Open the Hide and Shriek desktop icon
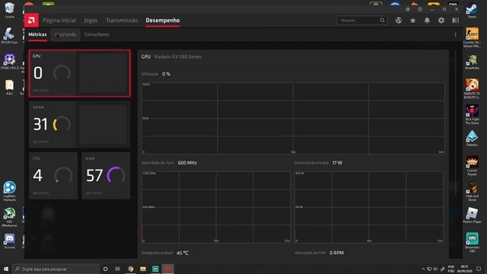The image size is (487, 274). (x=472, y=192)
